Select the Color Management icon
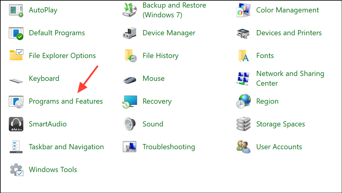342x193 pixels. (x=243, y=10)
